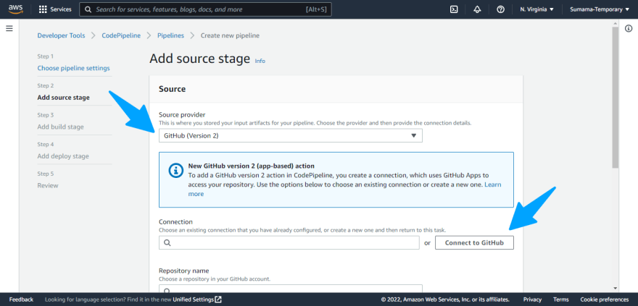Click the Repository name search field

coord(291,289)
